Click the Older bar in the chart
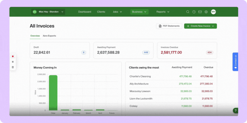The height and width of the screenshot is (123, 247). [53, 93]
